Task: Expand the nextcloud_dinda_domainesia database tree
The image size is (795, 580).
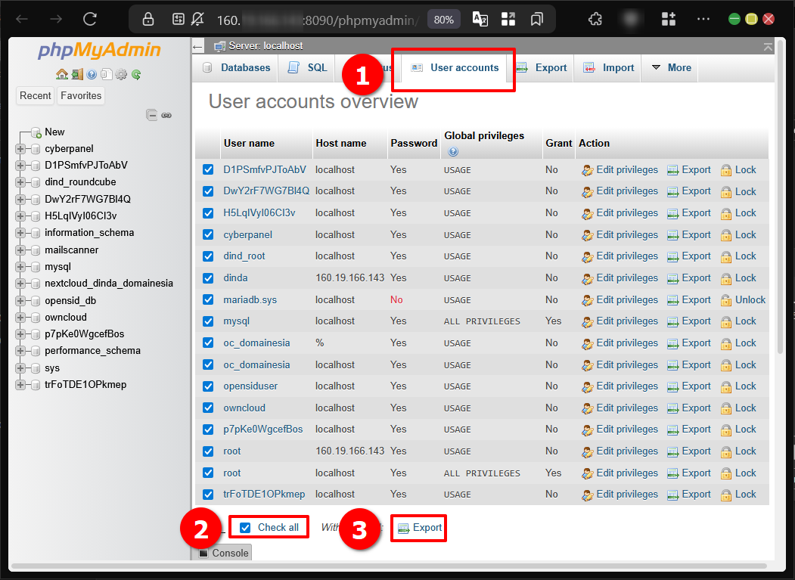Action: [20, 284]
